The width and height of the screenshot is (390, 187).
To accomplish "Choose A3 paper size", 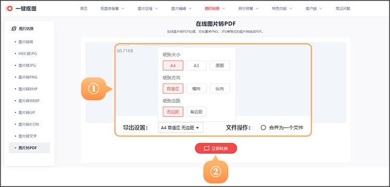I will pyautogui.click(x=197, y=65).
